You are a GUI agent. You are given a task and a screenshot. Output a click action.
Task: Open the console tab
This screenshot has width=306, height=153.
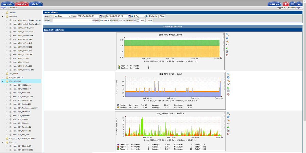coord(7,4)
